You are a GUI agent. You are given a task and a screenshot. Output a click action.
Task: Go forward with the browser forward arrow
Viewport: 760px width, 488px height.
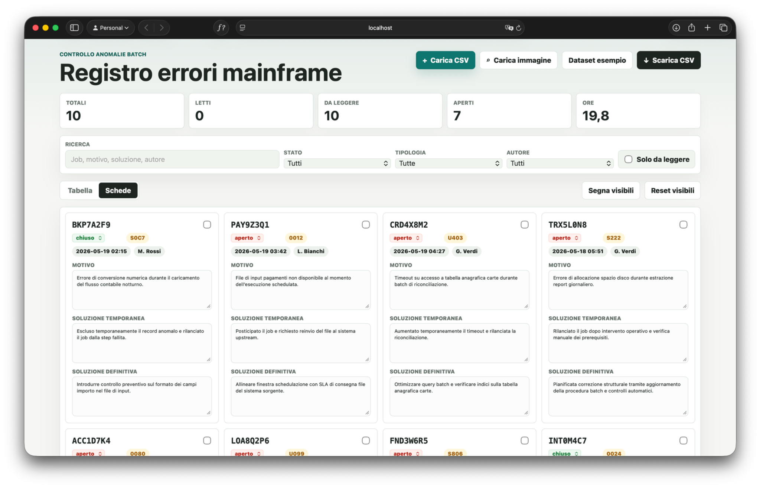(162, 28)
